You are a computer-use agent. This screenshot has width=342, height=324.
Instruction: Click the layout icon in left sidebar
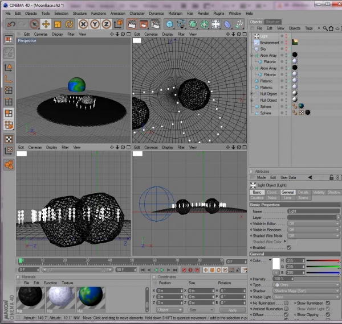point(9,39)
